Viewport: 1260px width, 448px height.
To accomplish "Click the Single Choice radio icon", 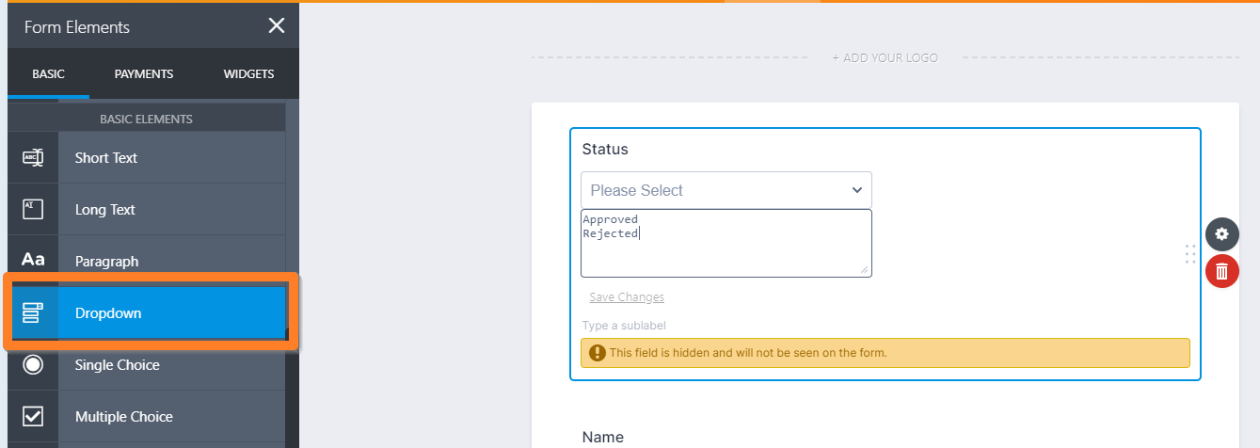I will (33, 365).
